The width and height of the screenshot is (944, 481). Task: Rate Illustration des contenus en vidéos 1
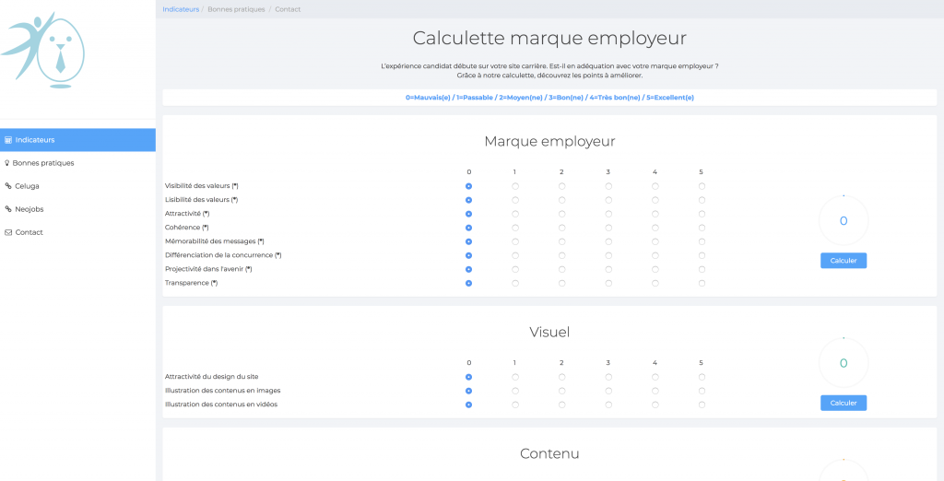point(515,405)
